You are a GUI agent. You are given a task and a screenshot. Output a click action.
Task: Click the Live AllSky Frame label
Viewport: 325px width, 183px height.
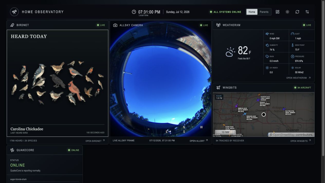(124, 141)
